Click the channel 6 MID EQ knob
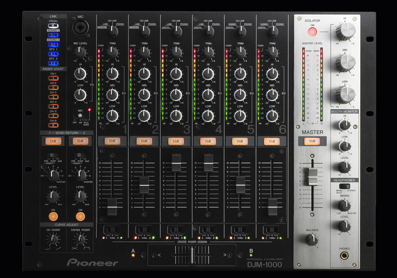Screen dimensions: 397x278 pos(272,95)
